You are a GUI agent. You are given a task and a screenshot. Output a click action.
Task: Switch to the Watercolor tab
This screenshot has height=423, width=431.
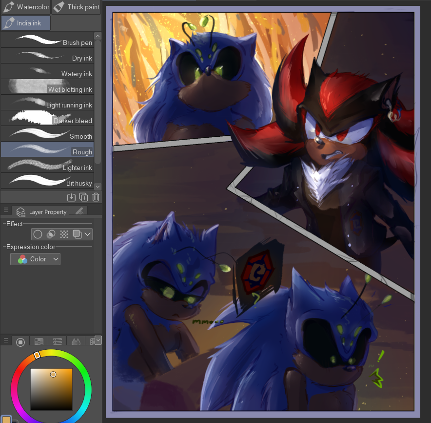[x=26, y=7]
